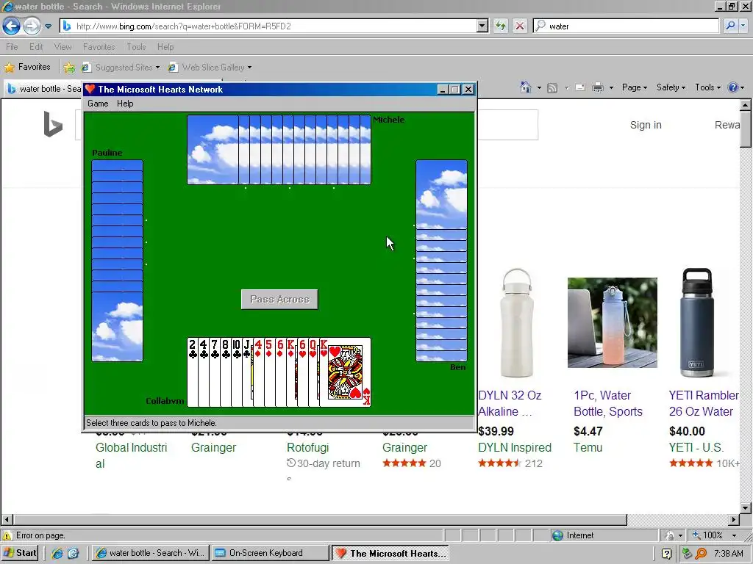The image size is (753, 564).
Task: Open the Safety dropdown menu
Action: pyautogui.click(x=671, y=87)
